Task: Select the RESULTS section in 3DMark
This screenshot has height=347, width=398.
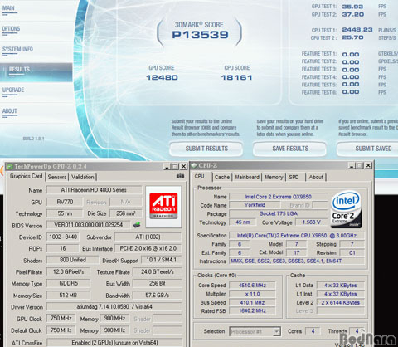Action: (x=36, y=72)
